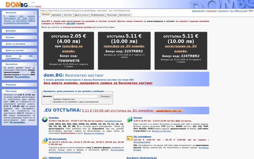Viewport: 254px width, 159px height.
Task: Expand the Цени за SSL сертификати panel
Action: (35, 57)
